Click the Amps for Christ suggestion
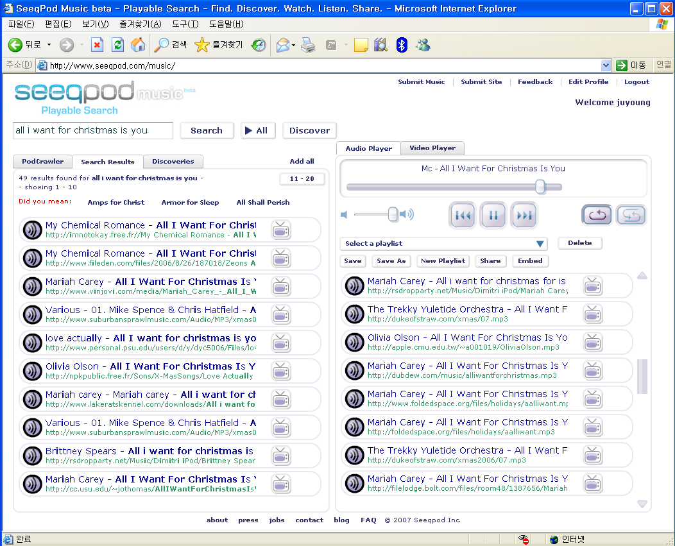This screenshot has width=675, height=546. (115, 202)
